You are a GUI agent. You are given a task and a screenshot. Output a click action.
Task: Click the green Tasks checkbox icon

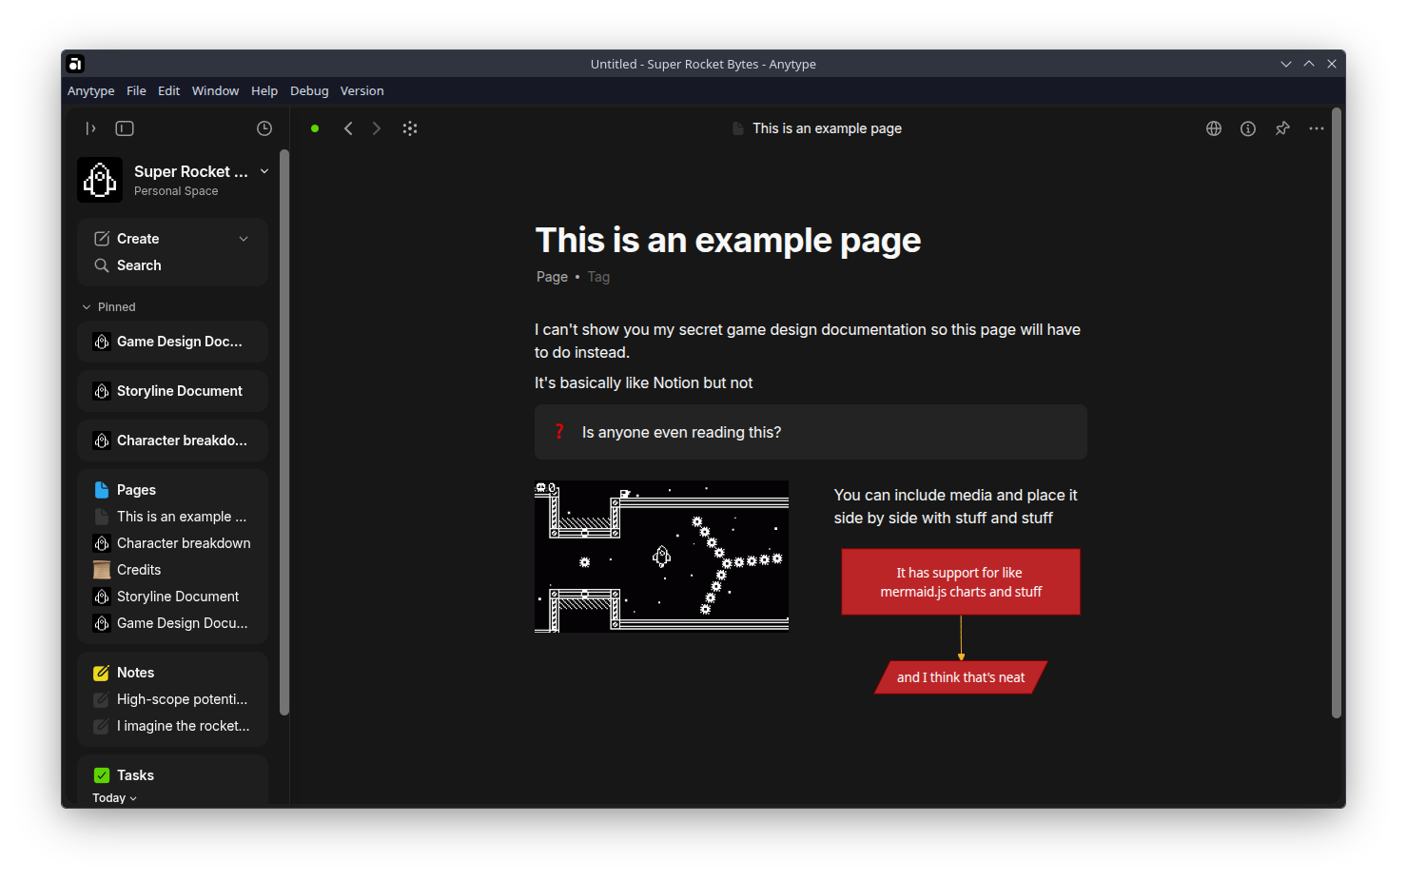tap(101, 774)
